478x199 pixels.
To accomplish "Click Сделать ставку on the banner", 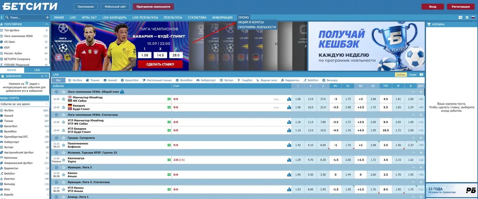I will point(160,64).
